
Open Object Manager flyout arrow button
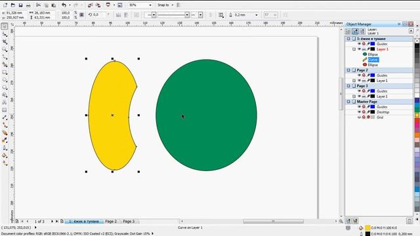(x=411, y=31)
